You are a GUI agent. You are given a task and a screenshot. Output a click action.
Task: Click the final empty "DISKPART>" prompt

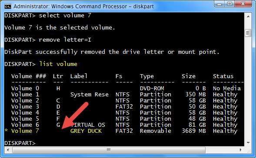click(20, 143)
